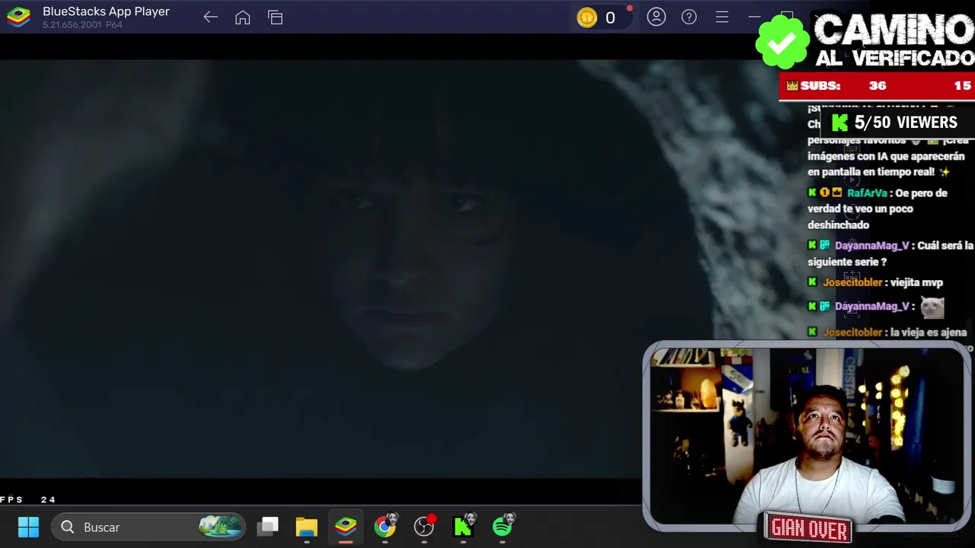Image resolution: width=975 pixels, height=548 pixels.
Task: Open the Kick app in taskbar
Action: pyautogui.click(x=464, y=525)
